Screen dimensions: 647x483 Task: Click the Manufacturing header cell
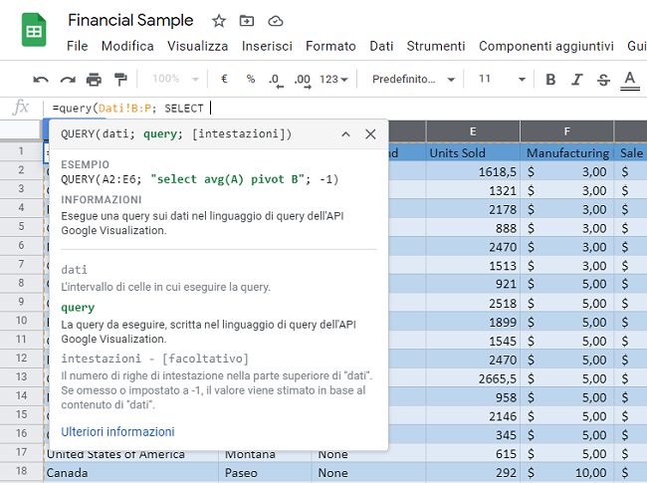(567, 152)
